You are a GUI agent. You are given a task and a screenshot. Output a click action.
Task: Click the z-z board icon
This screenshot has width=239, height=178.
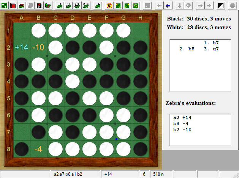[x=86, y=6]
